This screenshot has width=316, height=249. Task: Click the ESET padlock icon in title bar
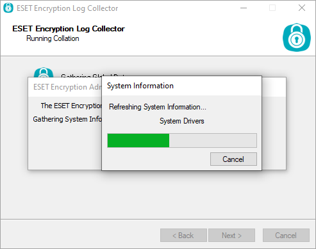tap(8, 8)
